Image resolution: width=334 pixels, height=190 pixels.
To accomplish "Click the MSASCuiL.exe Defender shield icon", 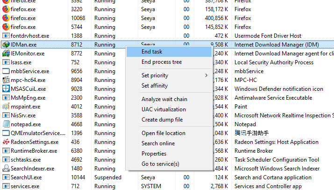I will [6, 89].
